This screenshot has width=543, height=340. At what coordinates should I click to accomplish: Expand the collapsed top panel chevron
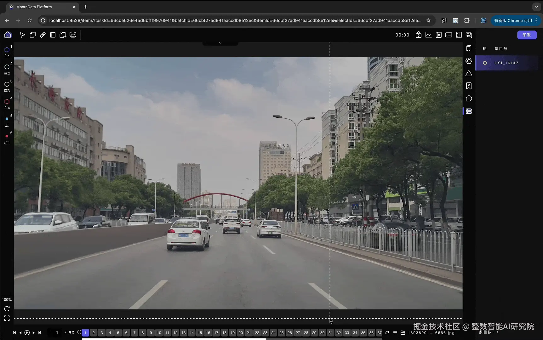(x=220, y=43)
